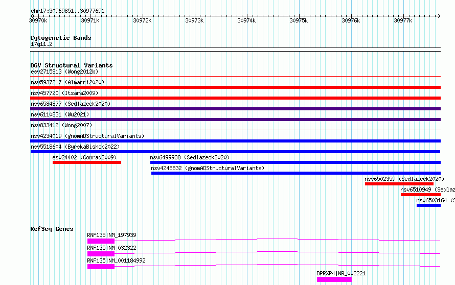This screenshot has width=455, height=285.
Task: Click the 30977k ruler tick label
Action: [x=403, y=20]
